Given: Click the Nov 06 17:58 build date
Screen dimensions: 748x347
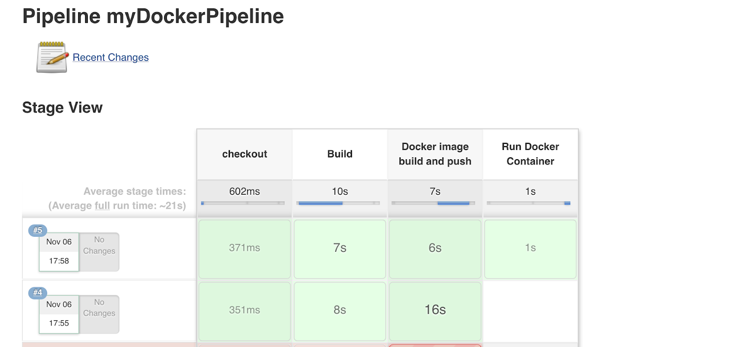Looking at the screenshot, I should pos(59,251).
